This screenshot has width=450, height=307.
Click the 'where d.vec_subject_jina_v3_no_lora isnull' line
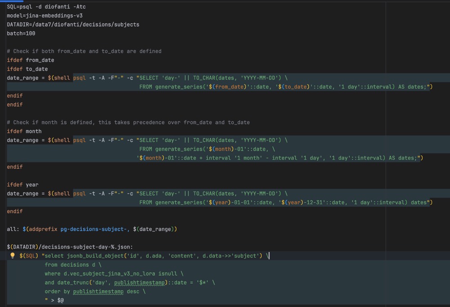pyautogui.click(x=114, y=273)
